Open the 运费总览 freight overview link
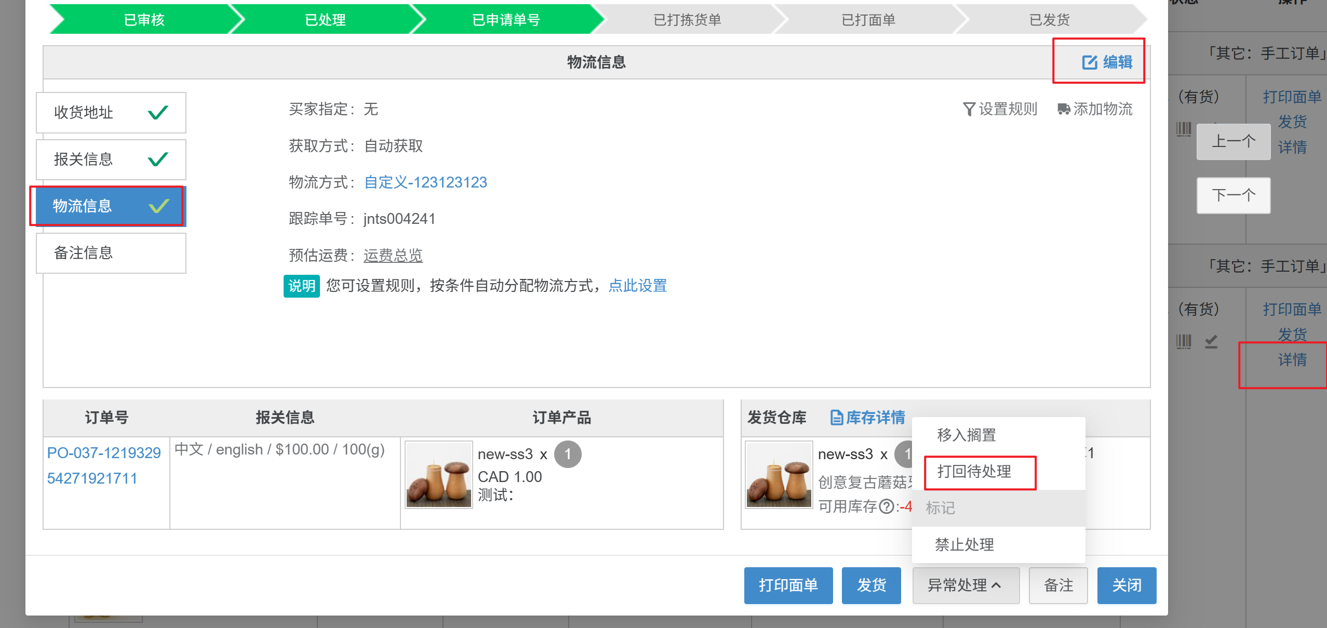Viewport: 1327px width, 628px height. click(x=393, y=255)
